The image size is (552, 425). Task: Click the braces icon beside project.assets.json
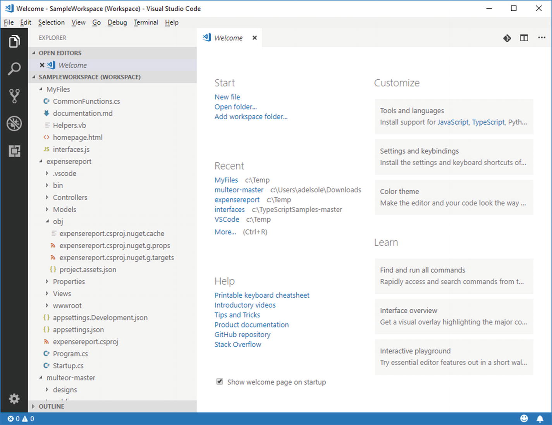click(x=53, y=269)
